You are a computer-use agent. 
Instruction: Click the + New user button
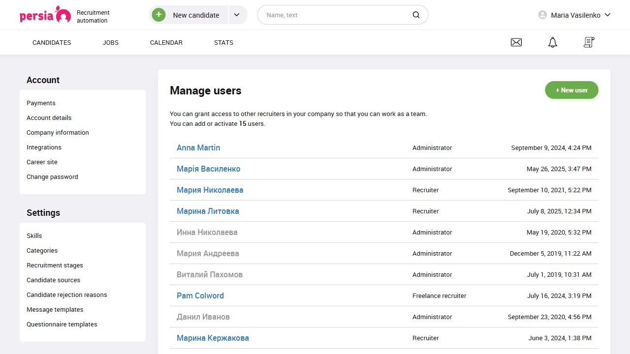[571, 90]
